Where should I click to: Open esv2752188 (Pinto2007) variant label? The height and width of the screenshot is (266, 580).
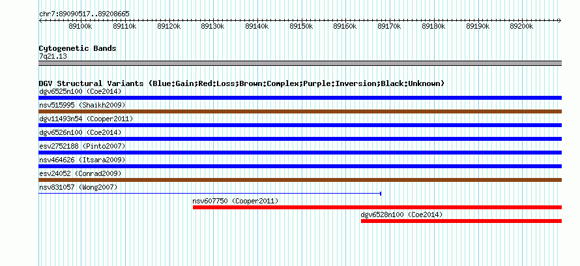(x=82, y=146)
